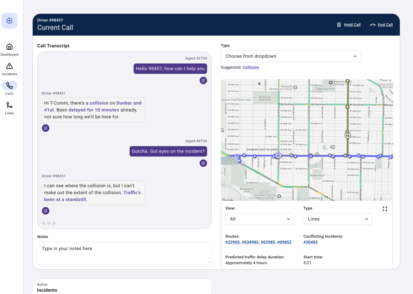Viewport: 413px width, 294px height.
Task: Open route #23905 link
Action: pyautogui.click(x=233, y=242)
